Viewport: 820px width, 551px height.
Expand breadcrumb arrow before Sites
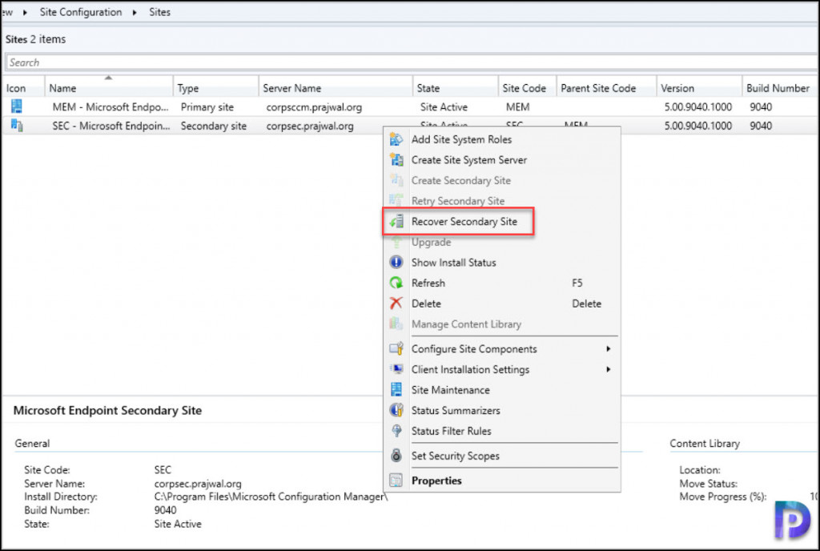point(135,12)
